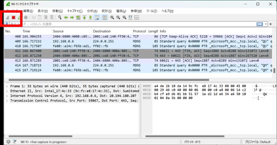Select packet 415 MDNS row
This screenshot has width=277, height=145.
coord(138,70)
